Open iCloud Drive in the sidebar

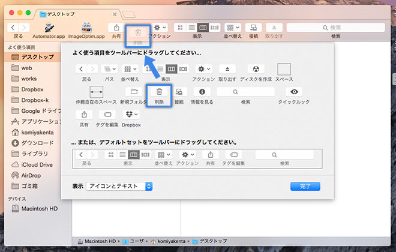33,164
